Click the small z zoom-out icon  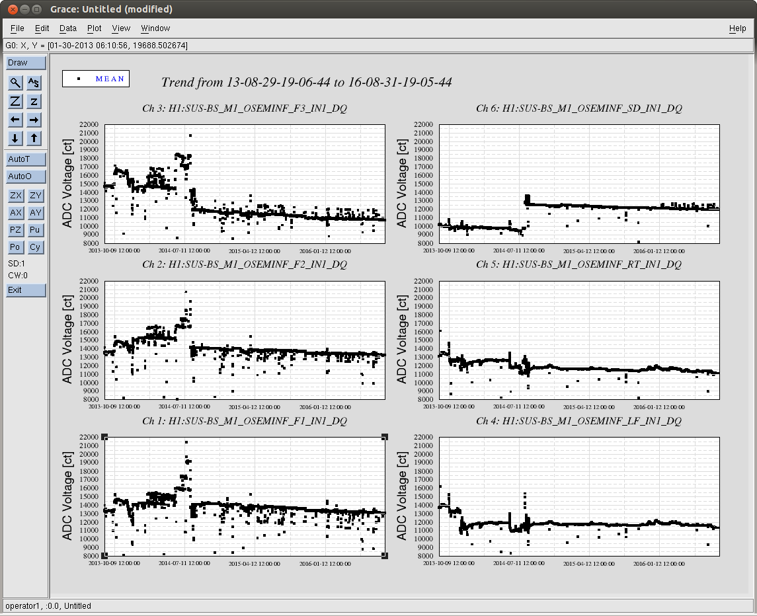coord(34,101)
